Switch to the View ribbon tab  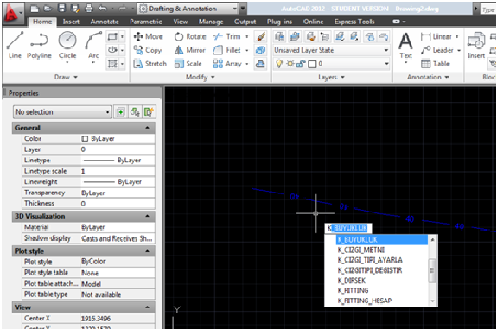click(x=181, y=22)
